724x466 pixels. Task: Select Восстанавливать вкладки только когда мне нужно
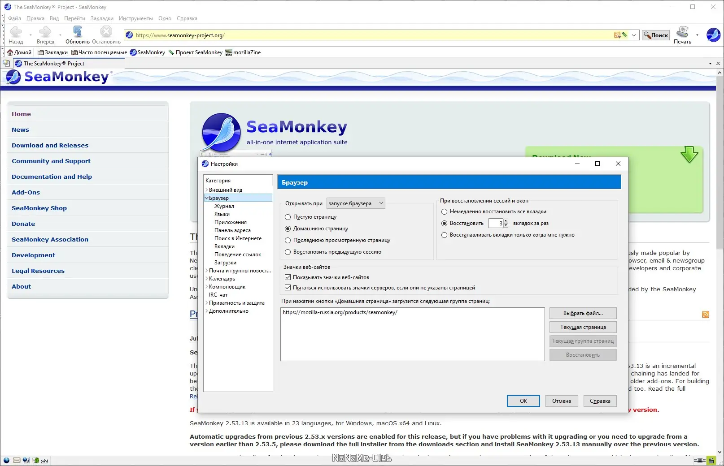tap(445, 235)
